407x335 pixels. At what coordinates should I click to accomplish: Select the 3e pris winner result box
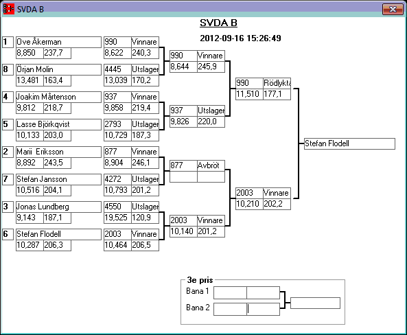315,303
